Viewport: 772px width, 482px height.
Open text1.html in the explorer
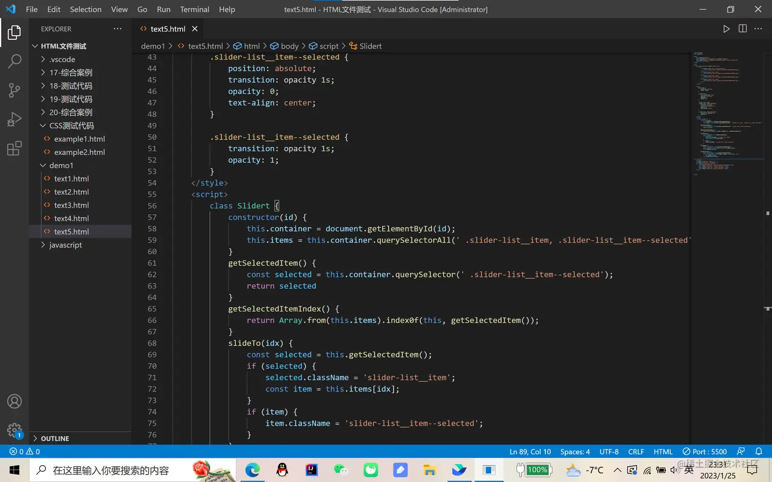tap(80, 179)
